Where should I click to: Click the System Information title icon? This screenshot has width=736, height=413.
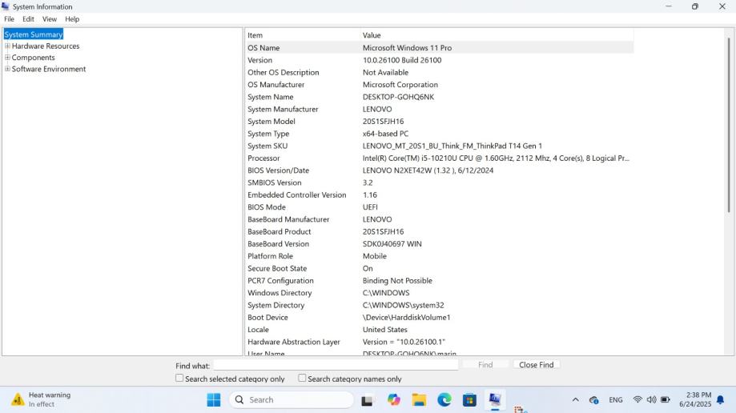tap(6, 6)
